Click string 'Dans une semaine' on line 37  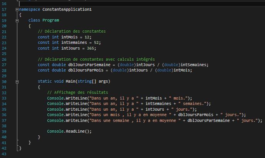click(x=110, y=120)
